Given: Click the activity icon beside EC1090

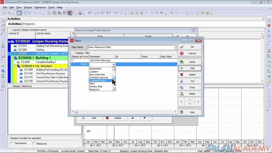Looking at the screenshot, I should click(21, 70).
